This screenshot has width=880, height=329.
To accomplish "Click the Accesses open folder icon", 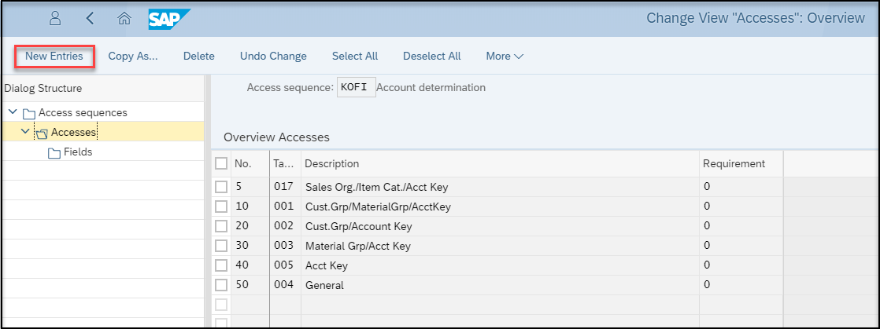I will 42,133.
